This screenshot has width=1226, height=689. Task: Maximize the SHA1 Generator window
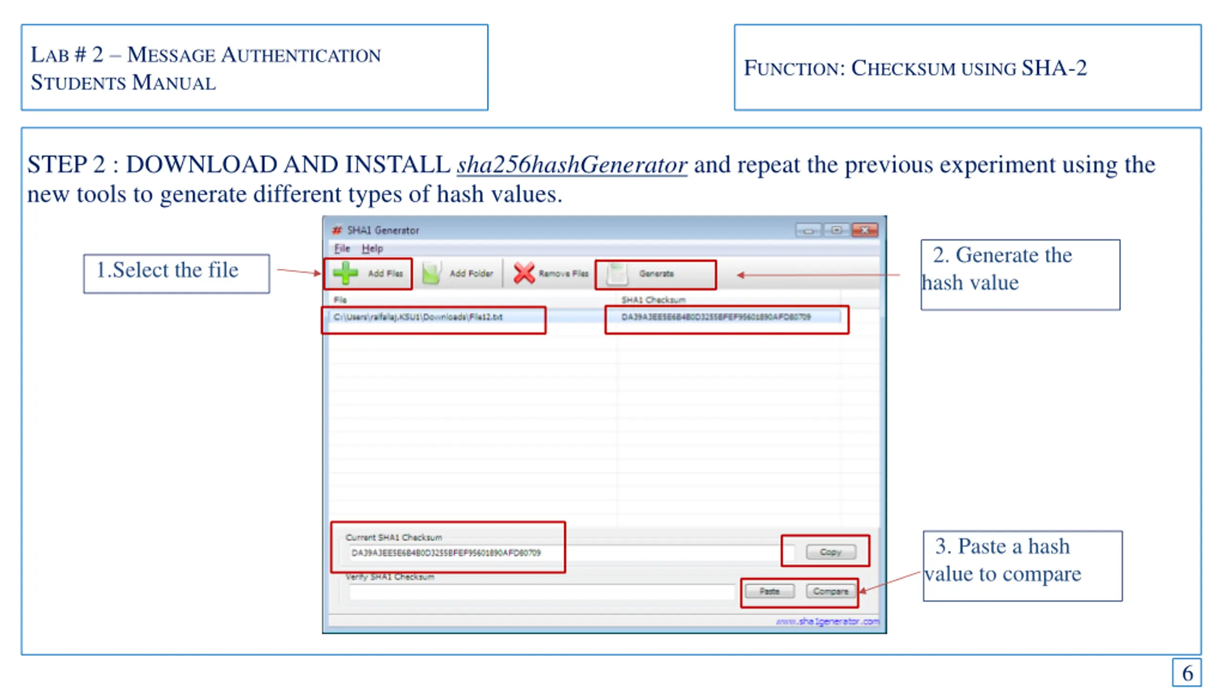point(836,231)
